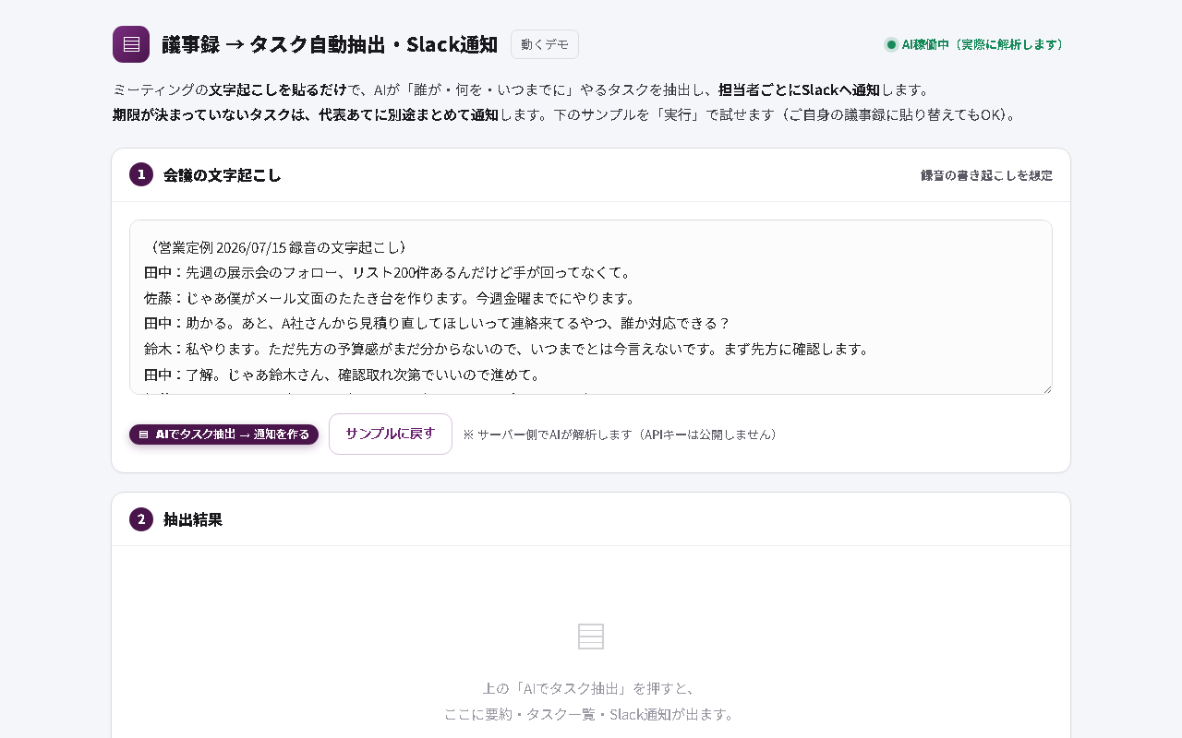Click the 会議の文字起こし heading
The width and height of the screenshot is (1182, 738).
click(x=223, y=175)
